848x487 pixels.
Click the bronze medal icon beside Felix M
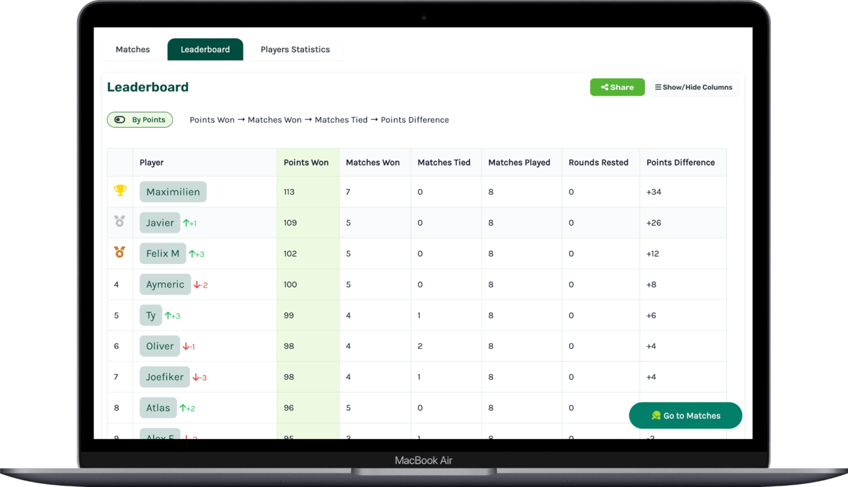120,252
